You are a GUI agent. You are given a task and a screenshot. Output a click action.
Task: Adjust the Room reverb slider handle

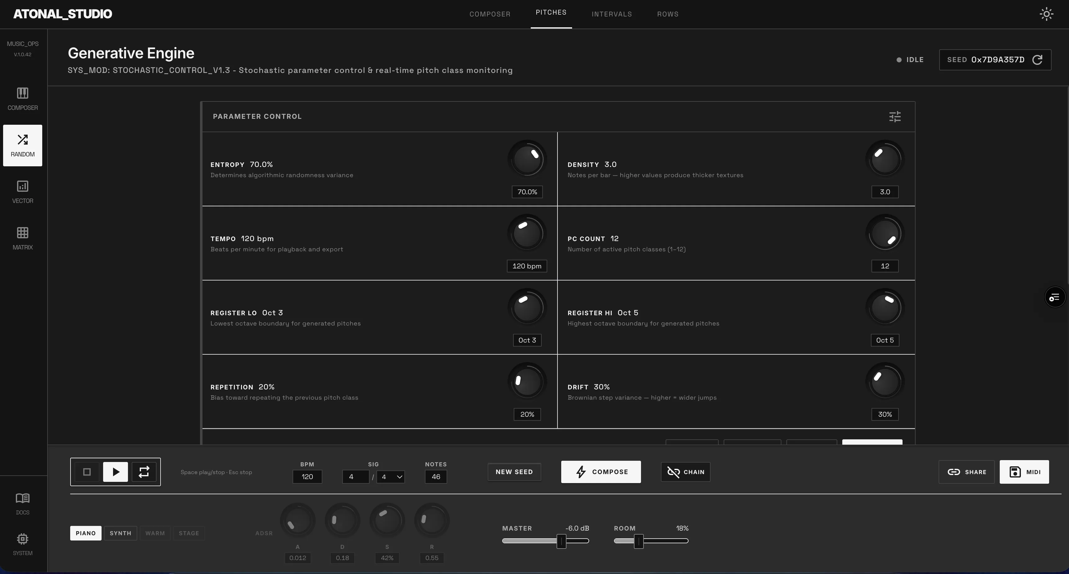coord(639,541)
